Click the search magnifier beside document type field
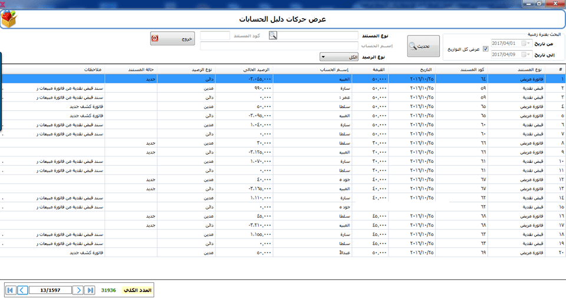566x301 pixels. [x=273, y=35]
